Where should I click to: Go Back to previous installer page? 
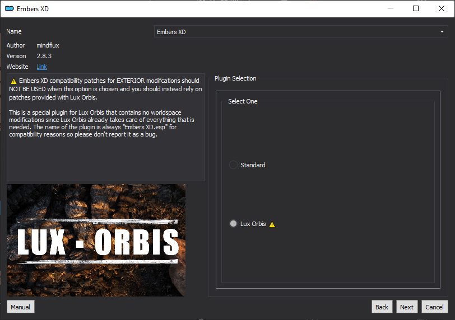click(x=382, y=307)
